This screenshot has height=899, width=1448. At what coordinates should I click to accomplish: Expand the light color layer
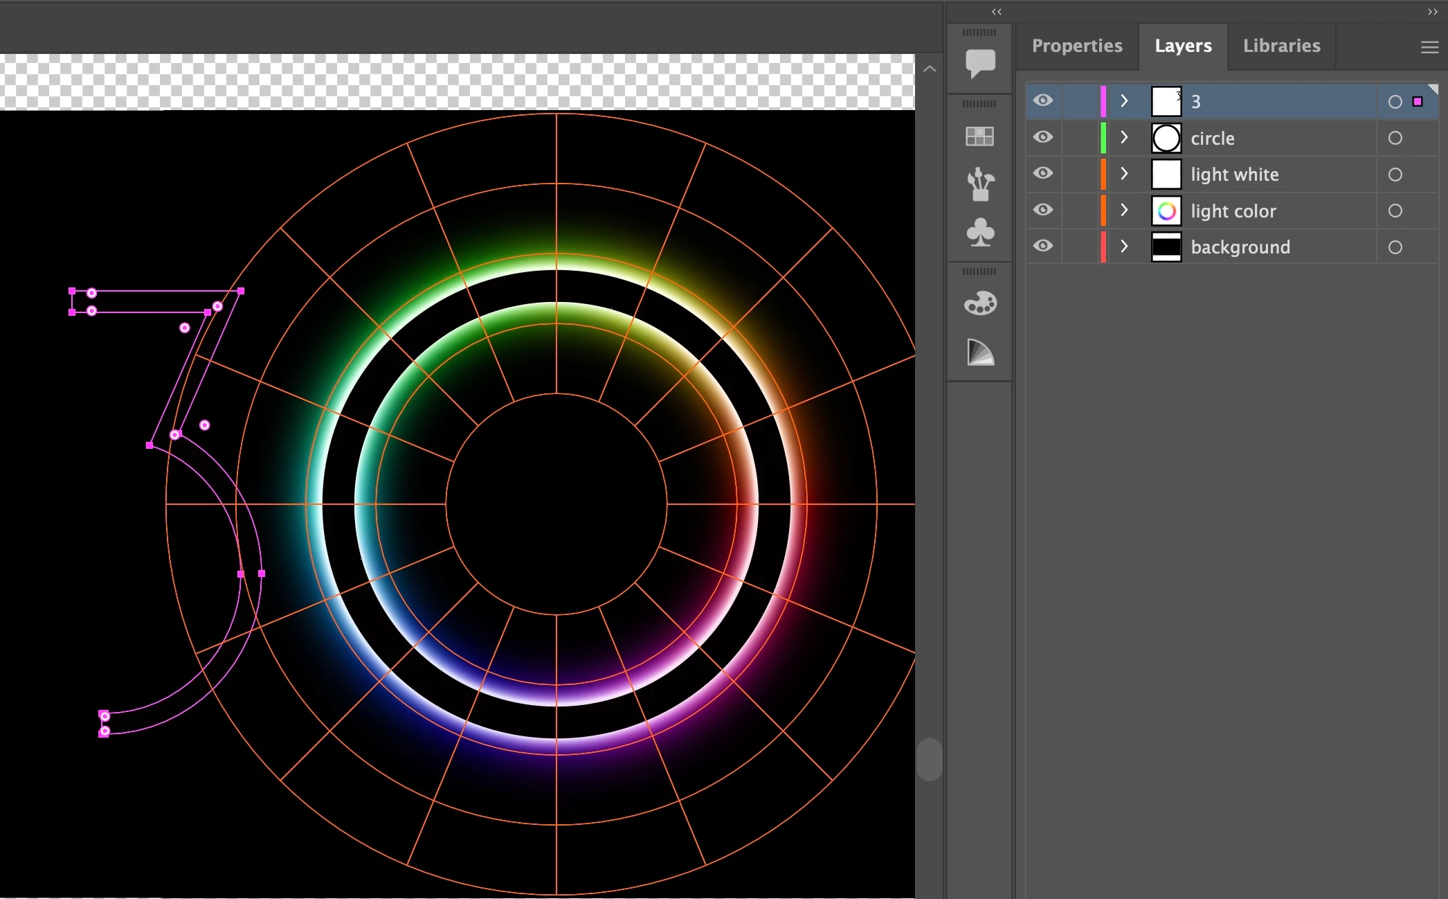tap(1124, 210)
